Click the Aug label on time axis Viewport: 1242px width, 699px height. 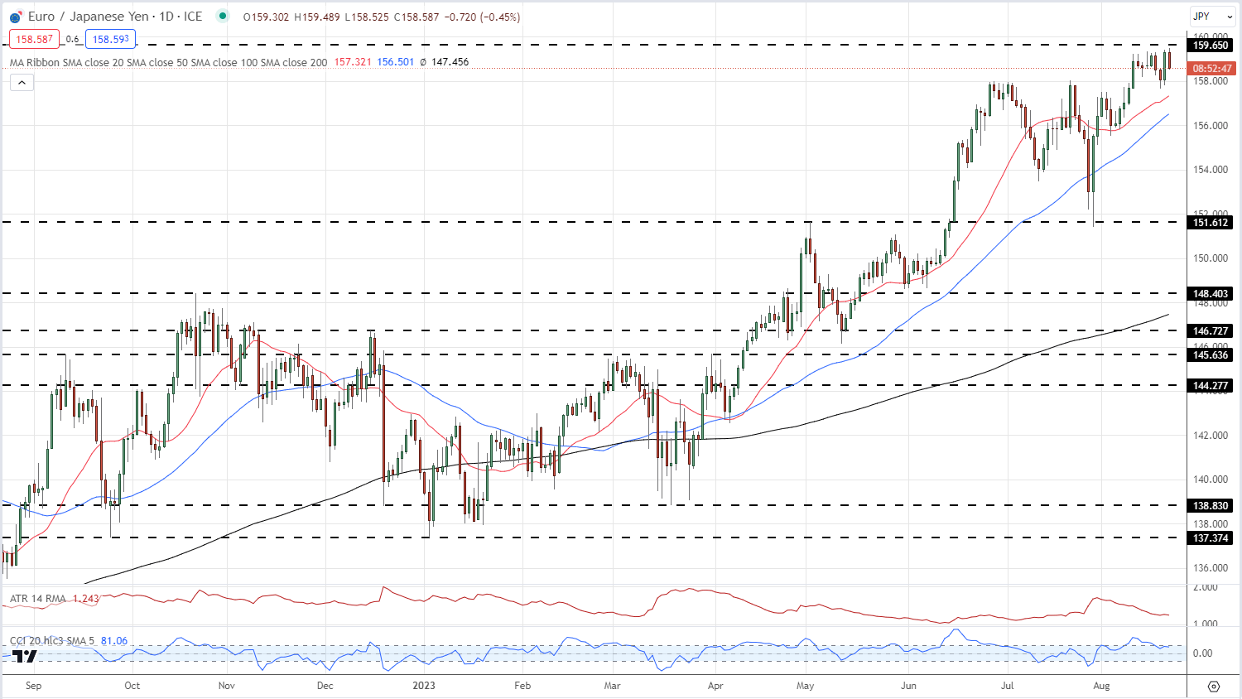pos(1101,686)
